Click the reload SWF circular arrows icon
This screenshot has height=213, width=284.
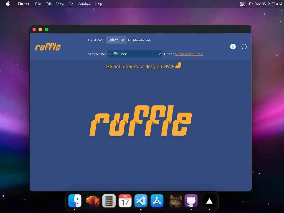[244, 47]
